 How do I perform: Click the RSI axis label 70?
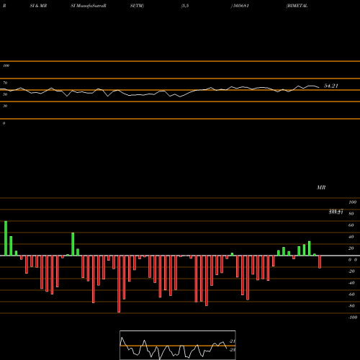coord(5,83)
